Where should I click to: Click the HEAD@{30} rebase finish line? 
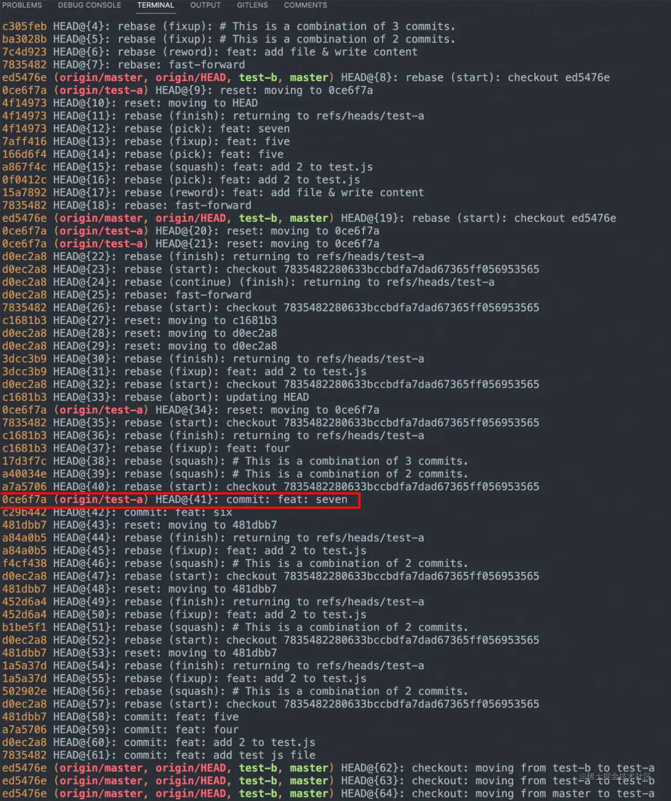(x=213, y=359)
